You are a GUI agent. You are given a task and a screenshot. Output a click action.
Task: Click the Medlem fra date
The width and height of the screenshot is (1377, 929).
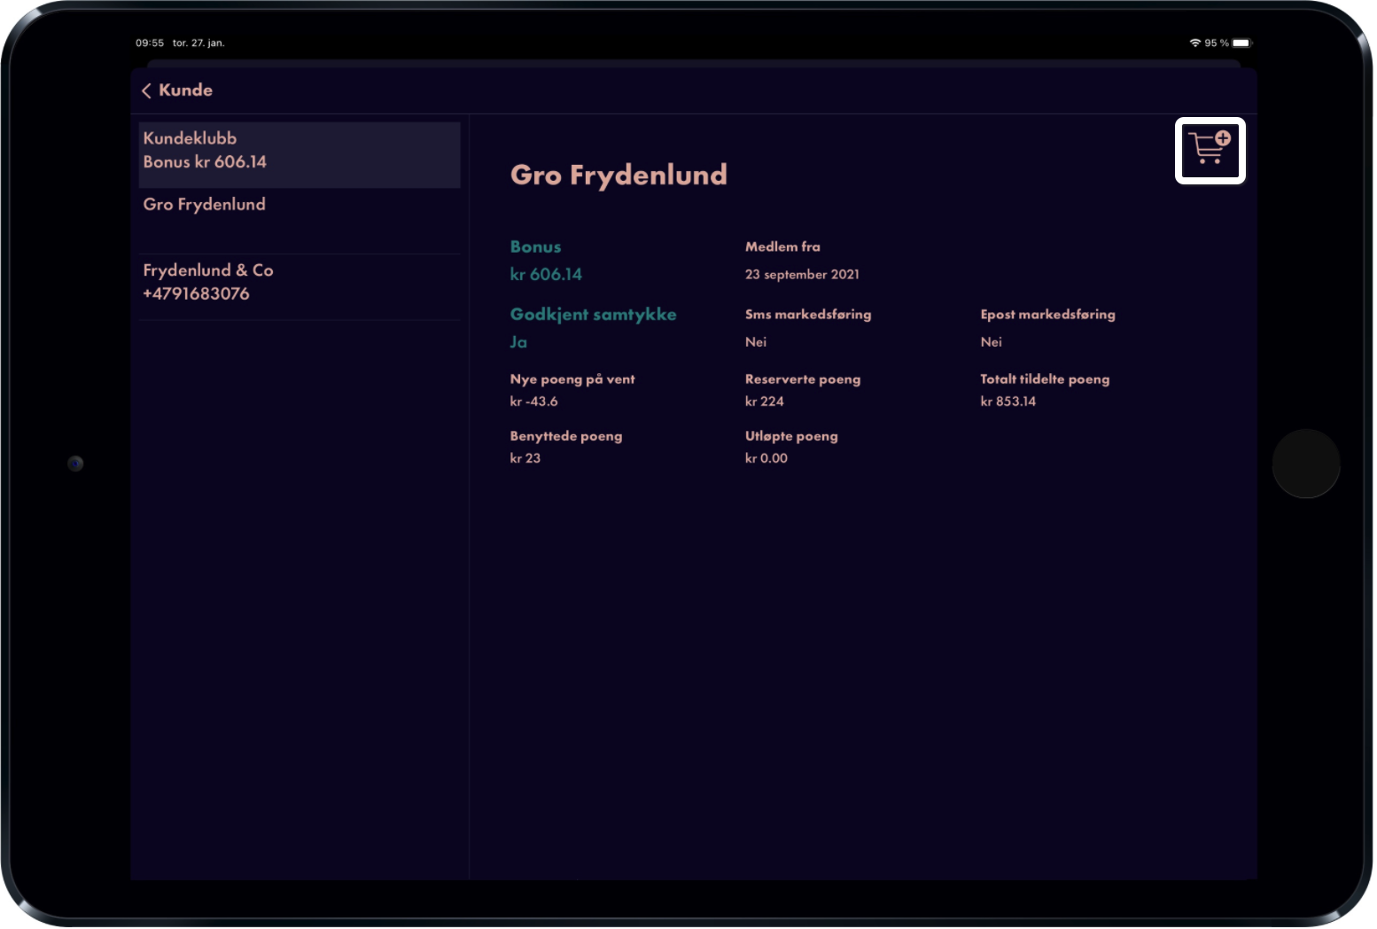pyautogui.click(x=804, y=275)
